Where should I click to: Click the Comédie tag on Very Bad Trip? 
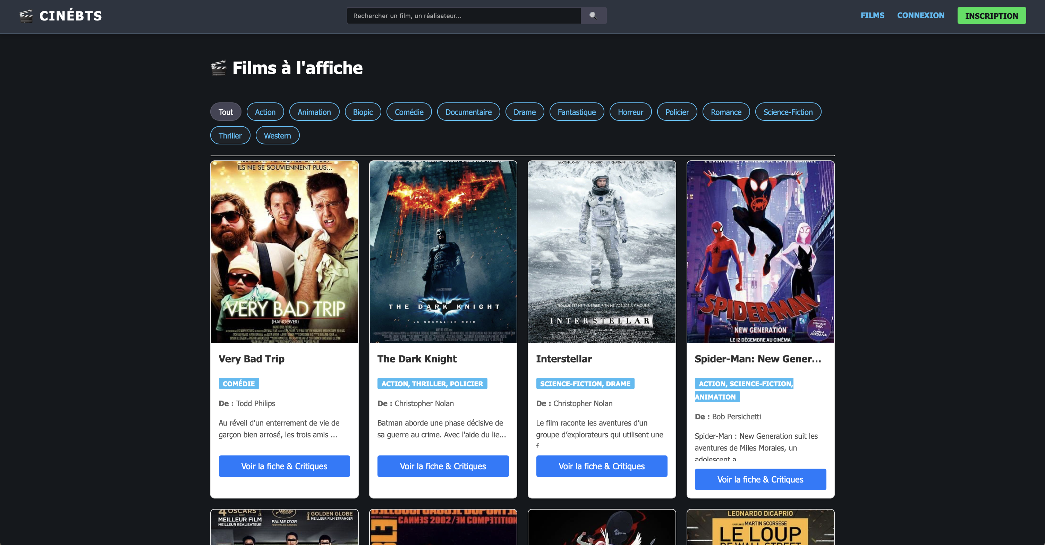239,384
